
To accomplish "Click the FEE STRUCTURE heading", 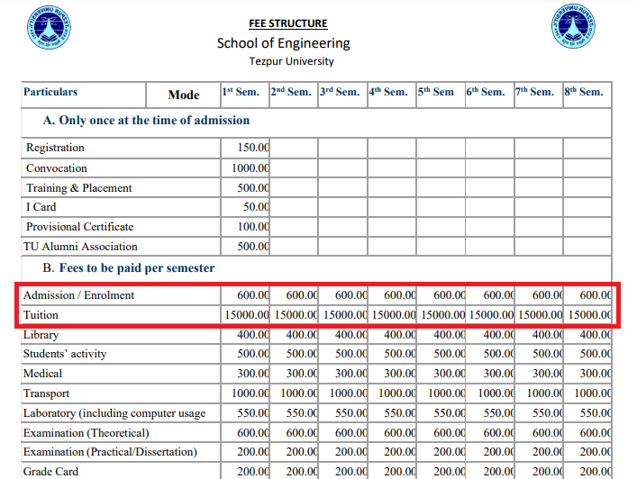I will coord(288,23).
